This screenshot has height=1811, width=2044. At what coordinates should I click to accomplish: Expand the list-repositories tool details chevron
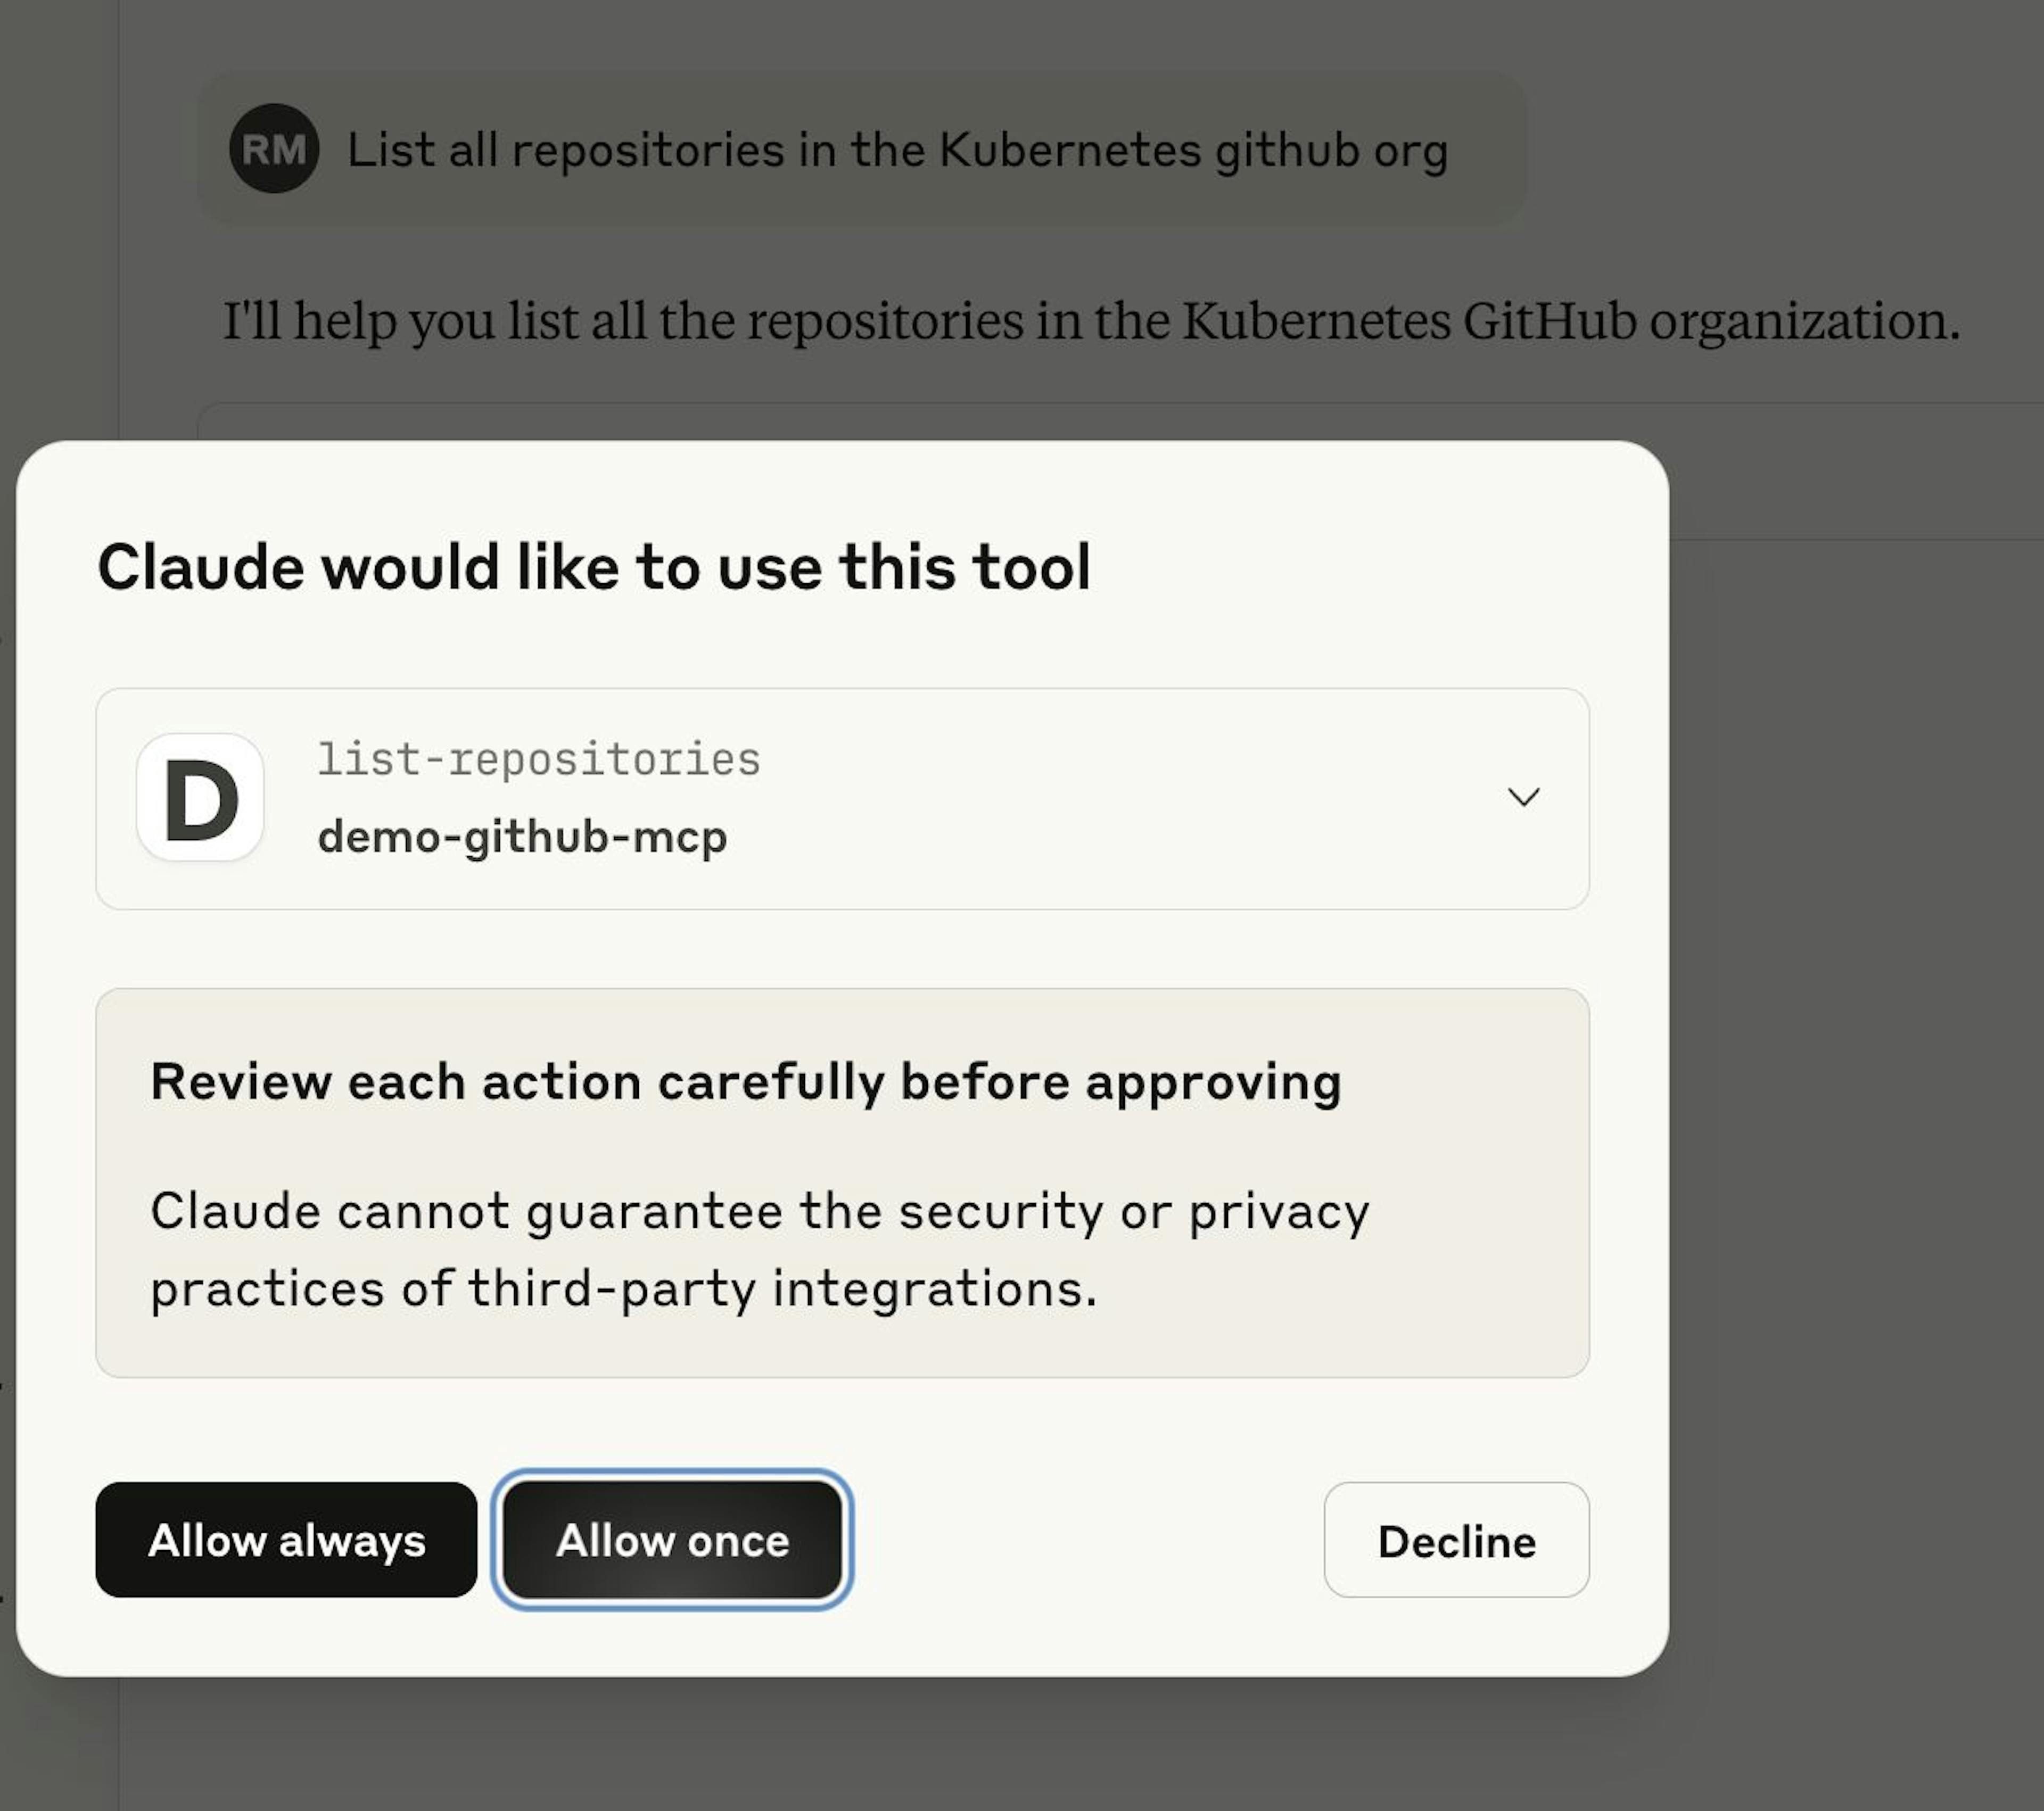coord(1523,797)
